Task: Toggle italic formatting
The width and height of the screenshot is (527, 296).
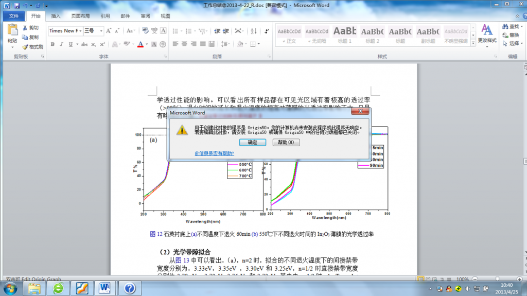Action: 61,44
